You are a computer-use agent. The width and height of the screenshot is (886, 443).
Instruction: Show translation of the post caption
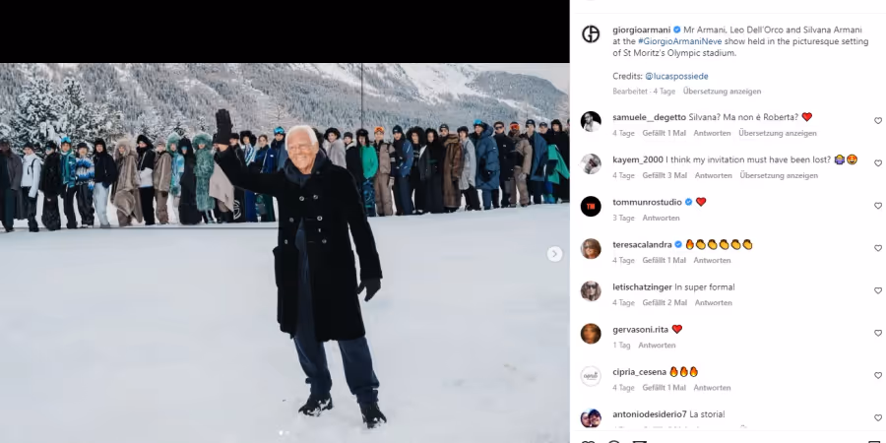(722, 91)
